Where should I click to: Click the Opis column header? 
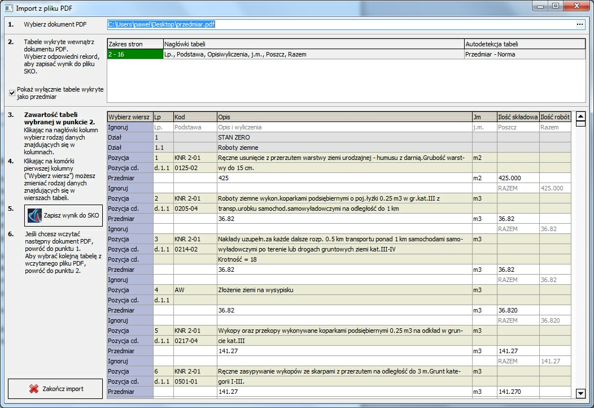pos(344,117)
